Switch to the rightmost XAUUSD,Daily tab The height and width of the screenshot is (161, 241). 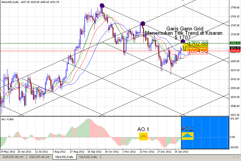point(88,157)
